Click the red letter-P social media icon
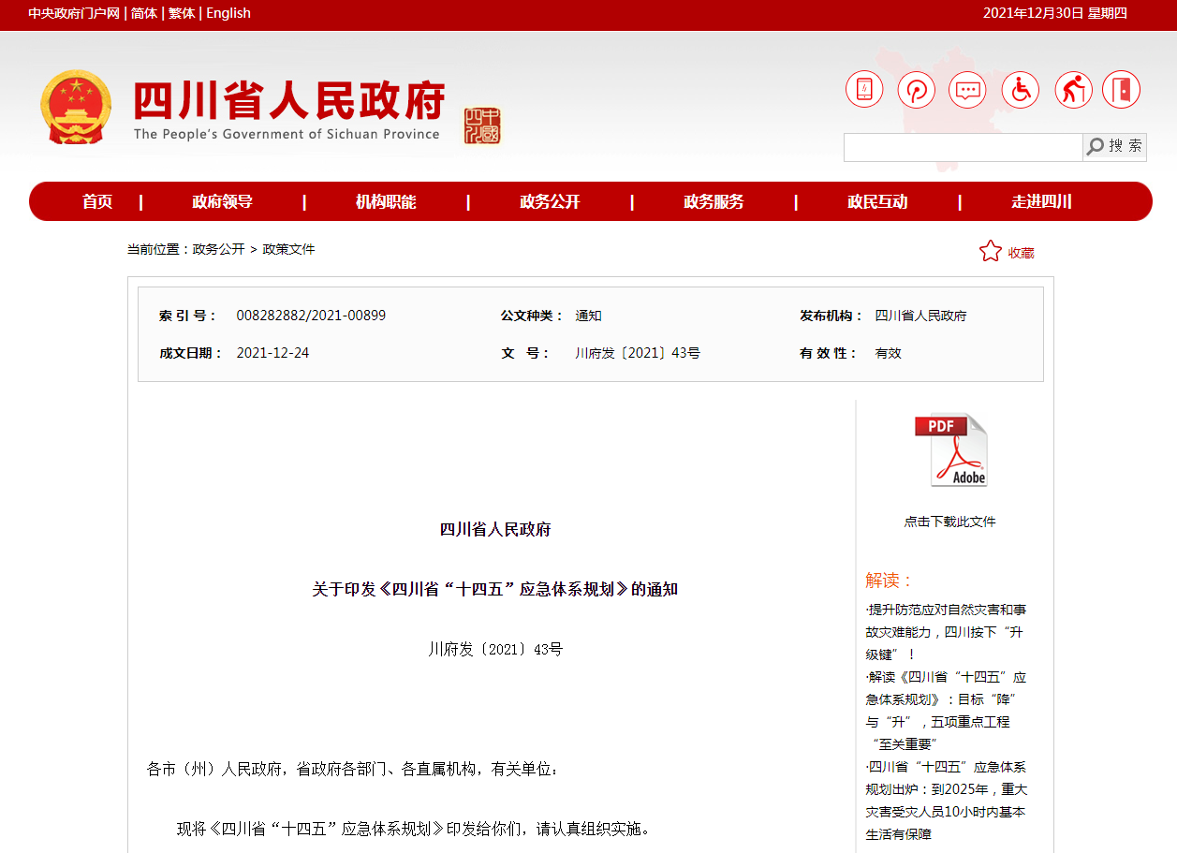 tap(916, 89)
